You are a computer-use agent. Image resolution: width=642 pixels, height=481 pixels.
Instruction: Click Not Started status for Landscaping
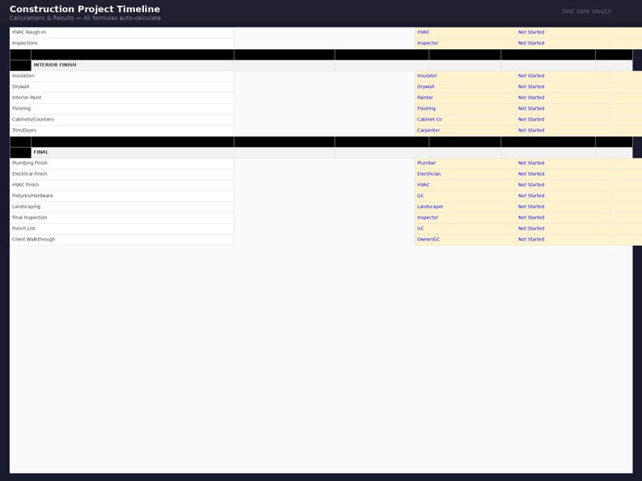point(563,207)
